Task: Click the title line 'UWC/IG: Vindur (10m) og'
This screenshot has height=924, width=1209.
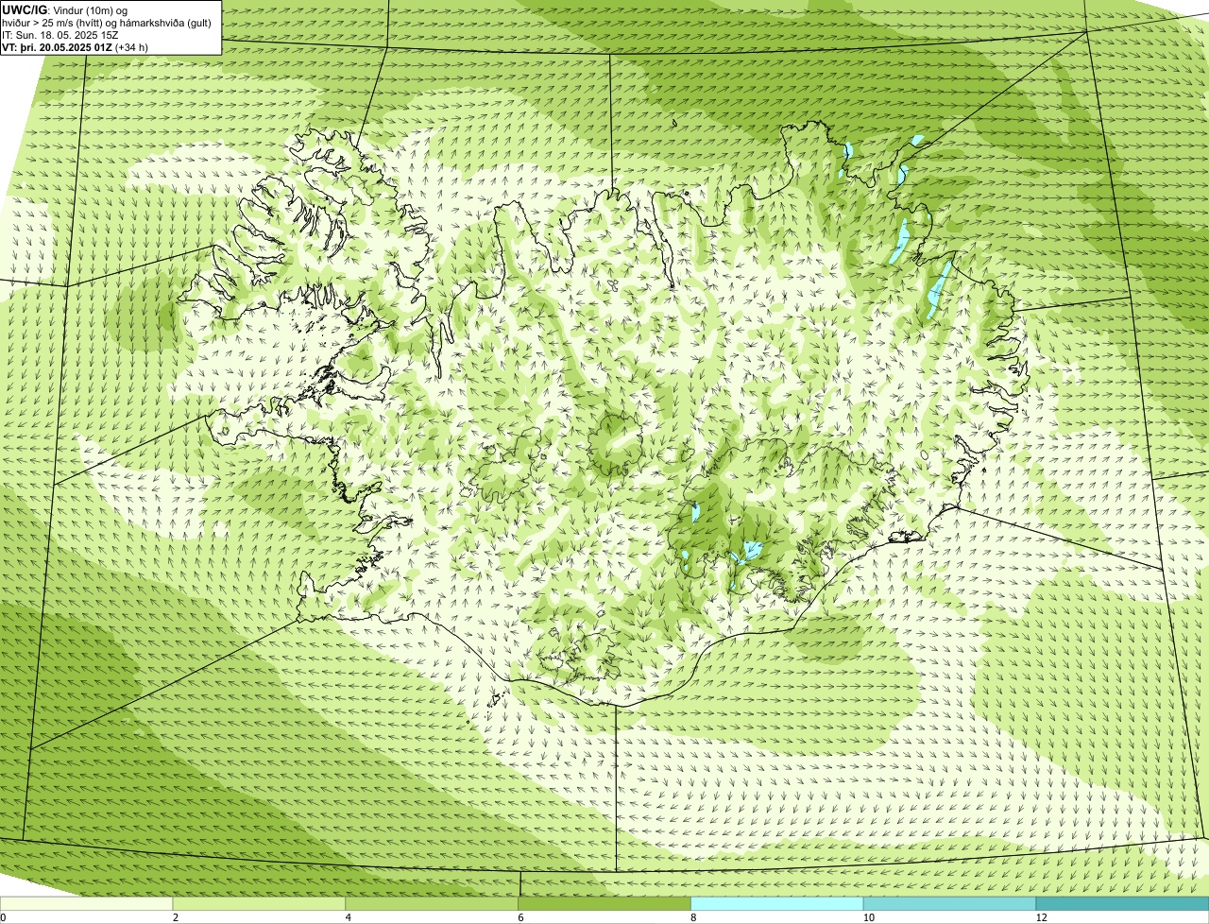Action: coord(65,10)
